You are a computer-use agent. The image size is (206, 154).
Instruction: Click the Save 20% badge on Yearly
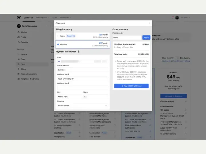(x=71, y=36)
